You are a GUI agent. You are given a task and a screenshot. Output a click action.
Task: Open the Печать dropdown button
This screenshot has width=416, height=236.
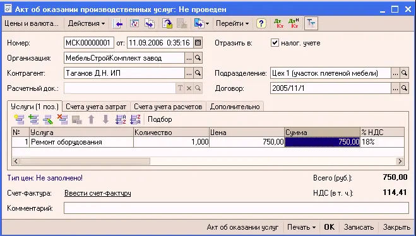301,227
